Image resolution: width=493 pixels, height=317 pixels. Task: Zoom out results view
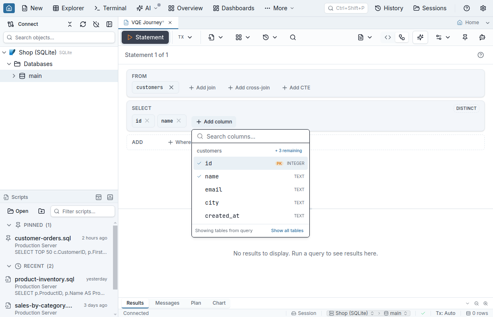tap(477, 303)
